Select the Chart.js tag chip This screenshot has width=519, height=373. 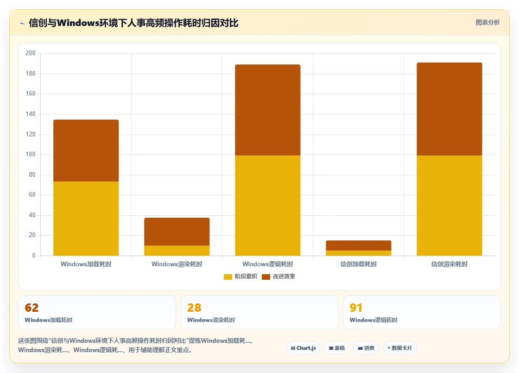(303, 348)
